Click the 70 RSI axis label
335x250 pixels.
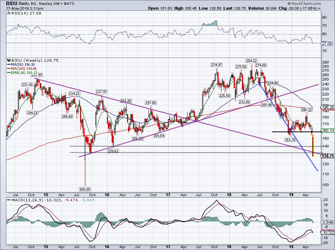pyautogui.click(x=325, y=26)
